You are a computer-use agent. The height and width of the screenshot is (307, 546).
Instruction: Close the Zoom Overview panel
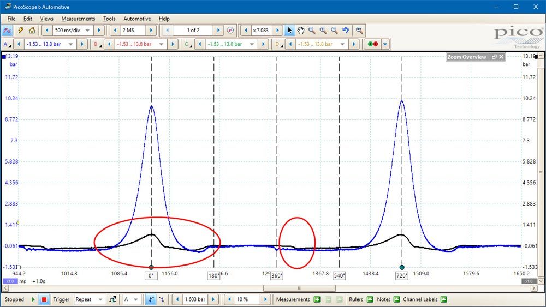(501, 57)
